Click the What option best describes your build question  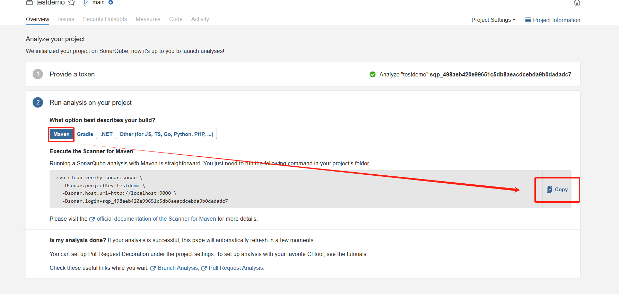pyautogui.click(x=102, y=120)
